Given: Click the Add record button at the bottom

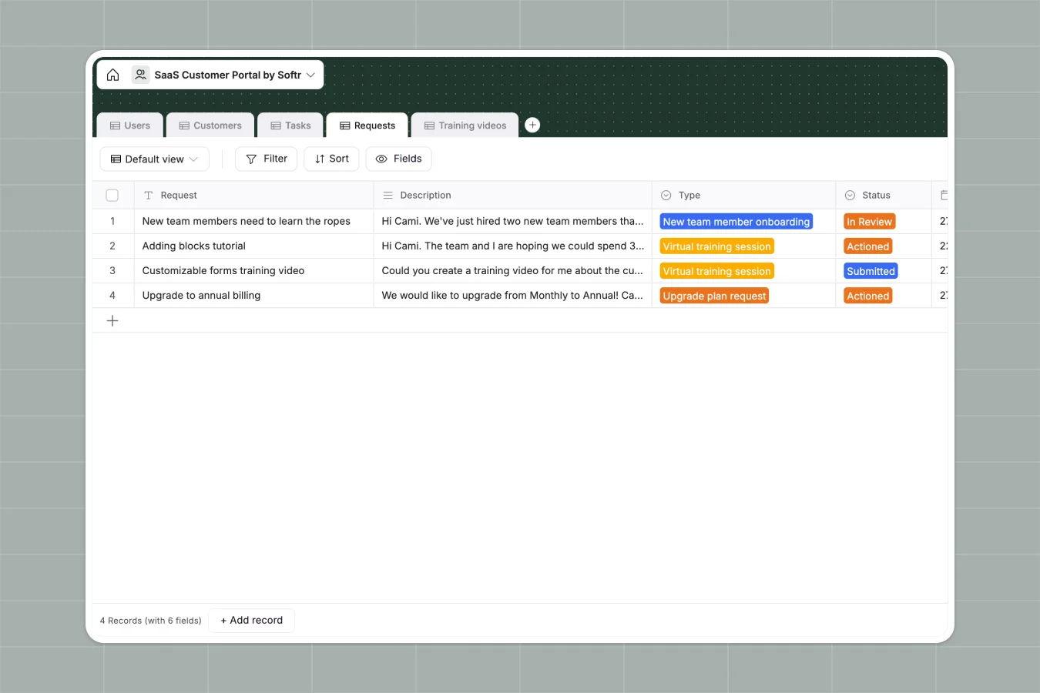Looking at the screenshot, I should tap(251, 620).
